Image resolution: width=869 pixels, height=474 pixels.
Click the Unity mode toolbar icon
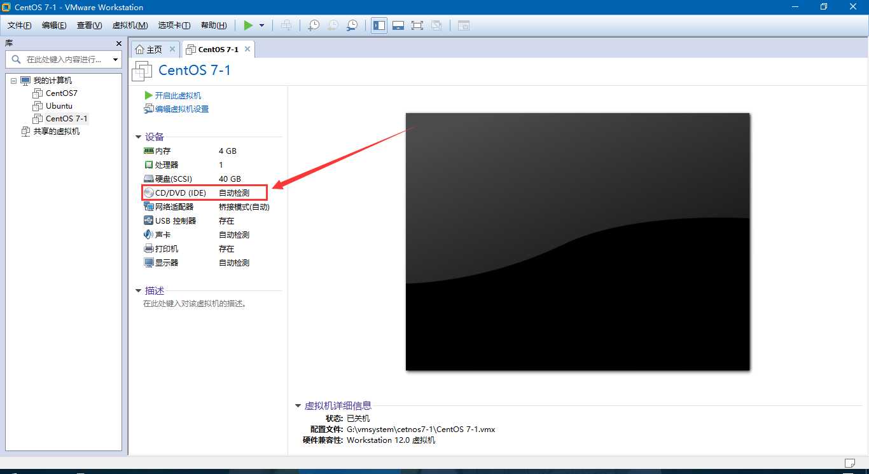(x=436, y=25)
